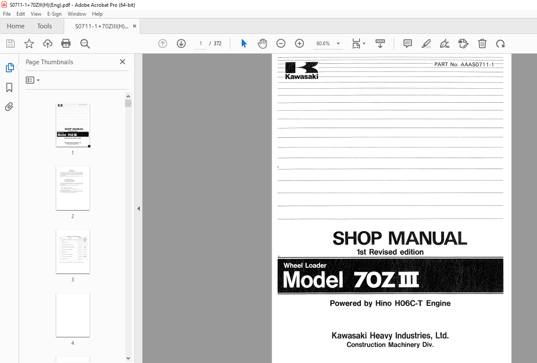Image resolution: width=537 pixels, height=363 pixels.
Task: Open the Edit menu
Action: (21, 14)
